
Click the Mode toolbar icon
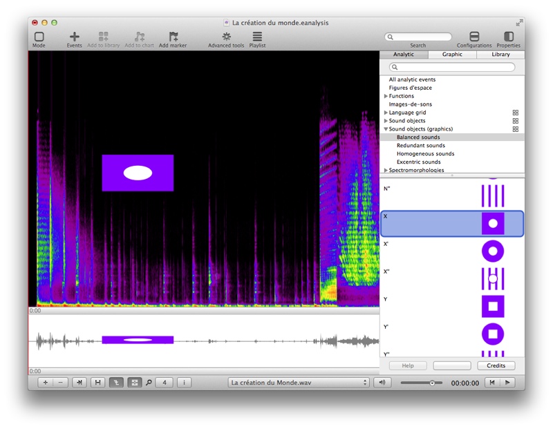[x=39, y=37]
